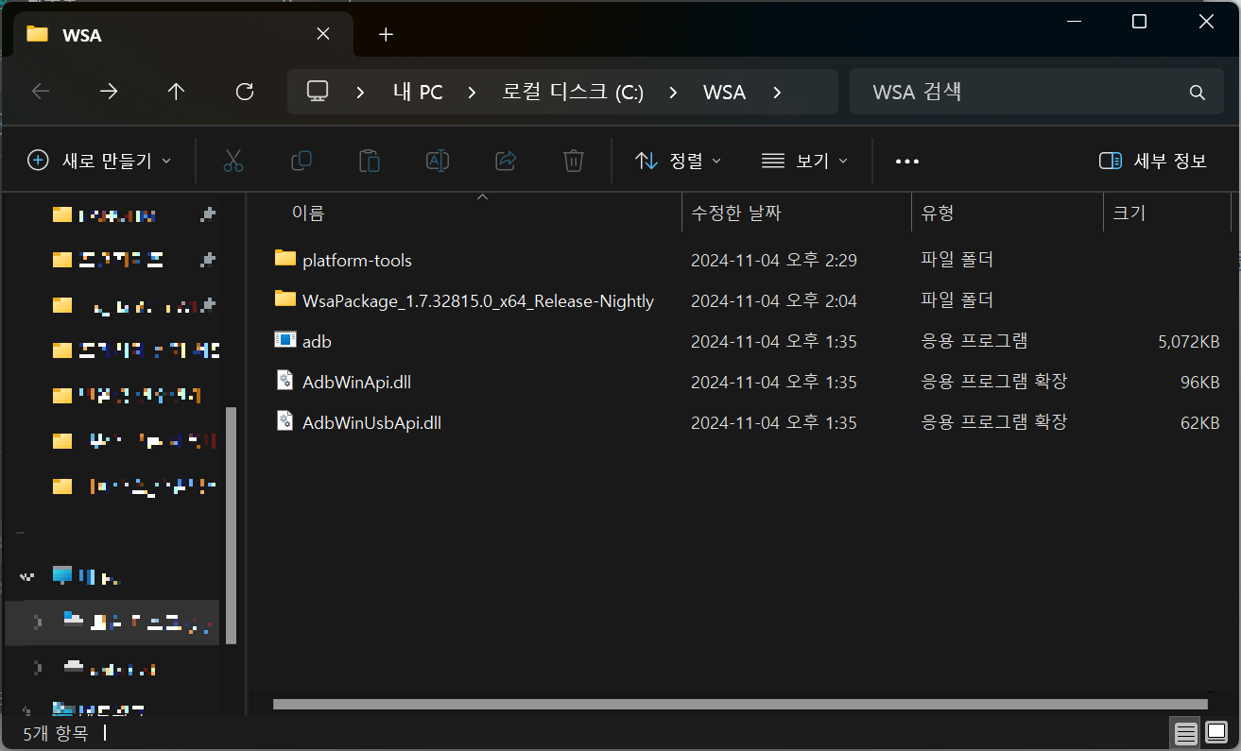The height and width of the screenshot is (751, 1241).
Task: Click the AdbWinUsbApi.dll file icon
Action: click(284, 421)
